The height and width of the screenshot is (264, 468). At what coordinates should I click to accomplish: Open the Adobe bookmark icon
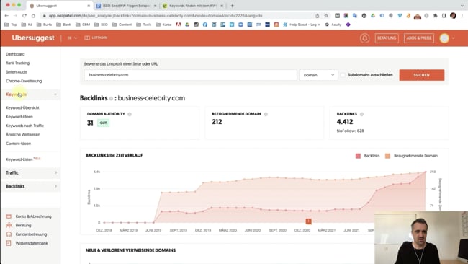[178, 25]
